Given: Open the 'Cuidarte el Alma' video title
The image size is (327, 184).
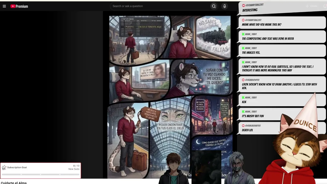Looking at the screenshot, I should tap(14, 182).
